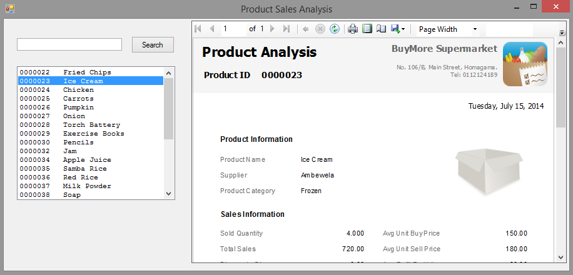
Task: Click the Refresh report icon
Action: point(335,29)
